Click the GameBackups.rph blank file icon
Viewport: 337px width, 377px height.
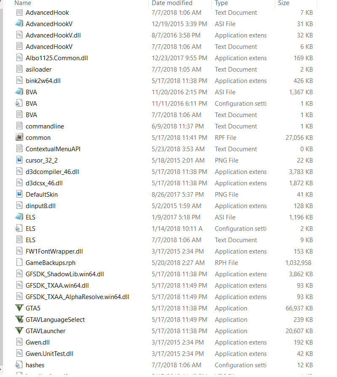point(19,262)
